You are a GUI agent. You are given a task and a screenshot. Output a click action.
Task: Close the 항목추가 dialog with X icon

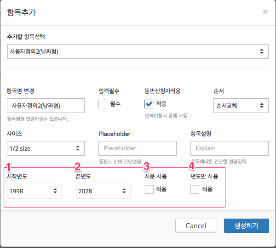[x=265, y=12]
